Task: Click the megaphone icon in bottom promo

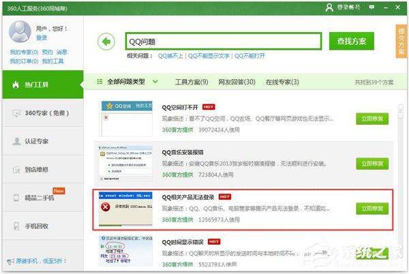Action: (10, 261)
